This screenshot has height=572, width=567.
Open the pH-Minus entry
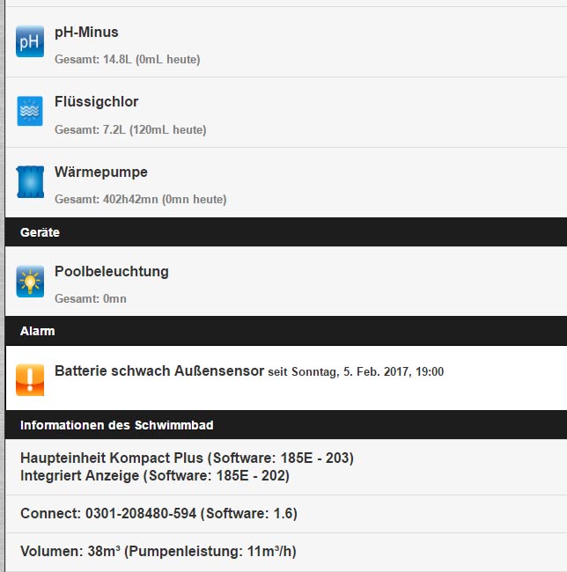(286, 42)
